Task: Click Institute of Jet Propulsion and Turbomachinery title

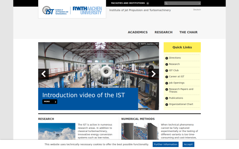Action: 140,10
